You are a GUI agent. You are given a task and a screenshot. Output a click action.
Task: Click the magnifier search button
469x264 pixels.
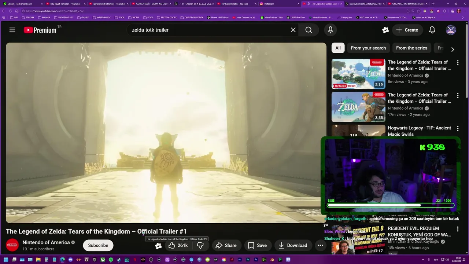(309, 30)
